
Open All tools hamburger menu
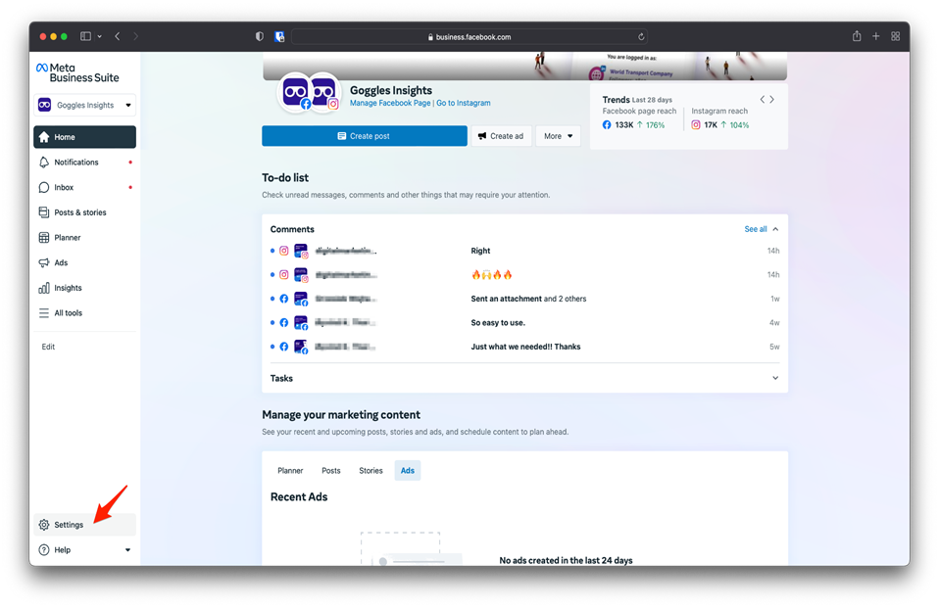point(44,313)
